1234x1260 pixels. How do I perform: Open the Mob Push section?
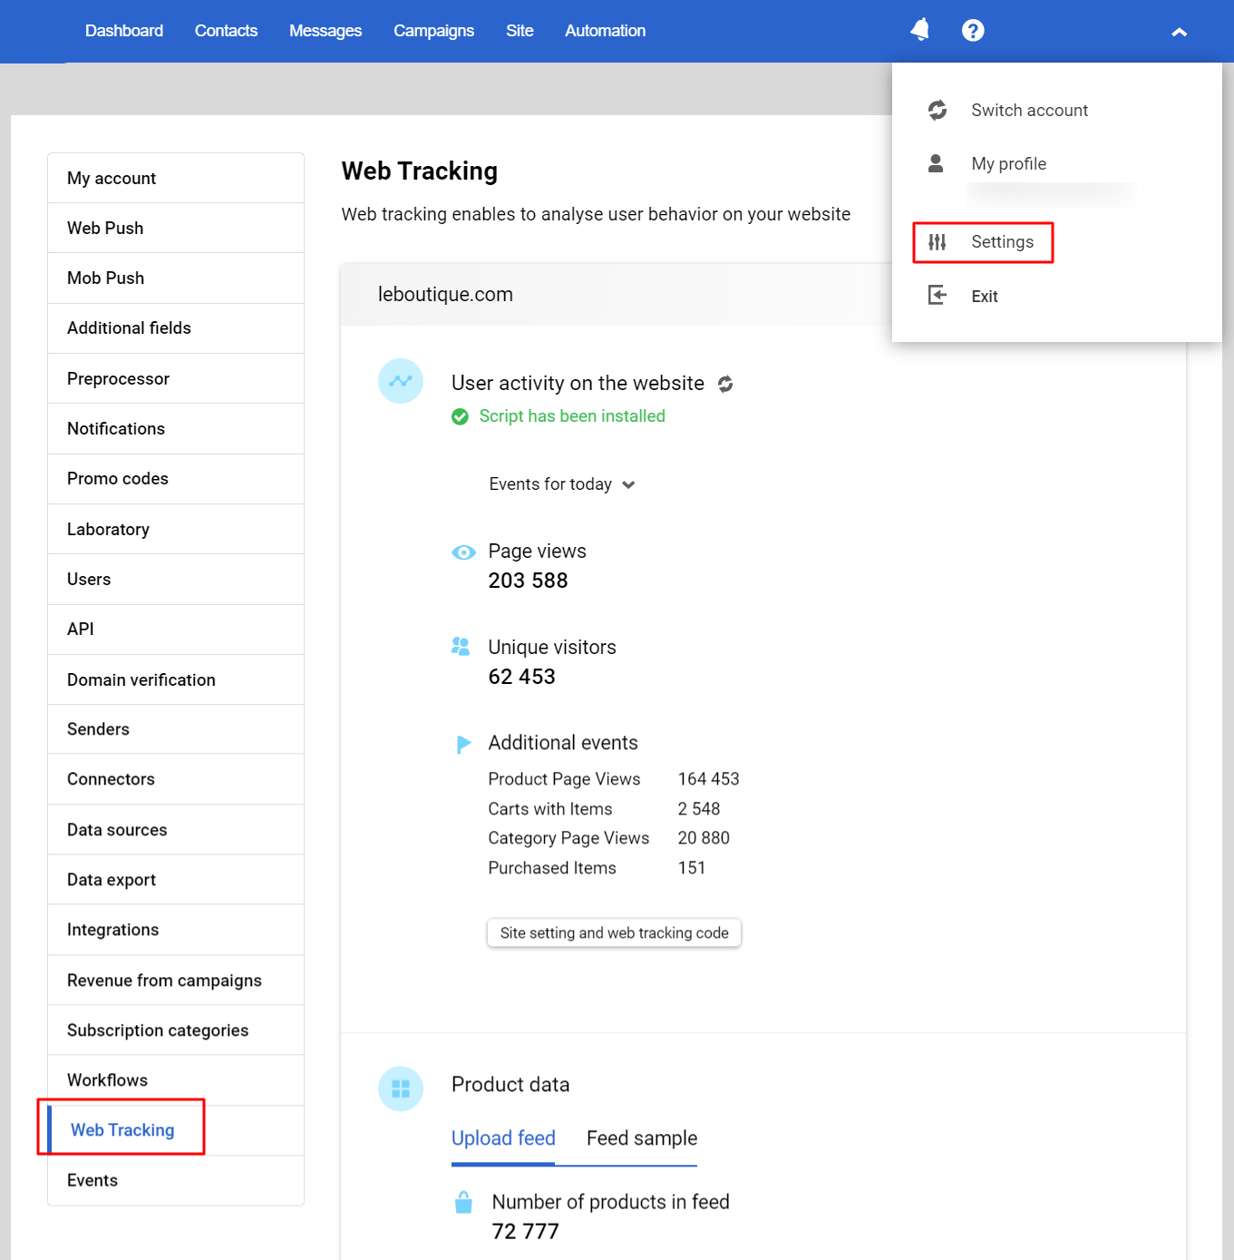176,278
